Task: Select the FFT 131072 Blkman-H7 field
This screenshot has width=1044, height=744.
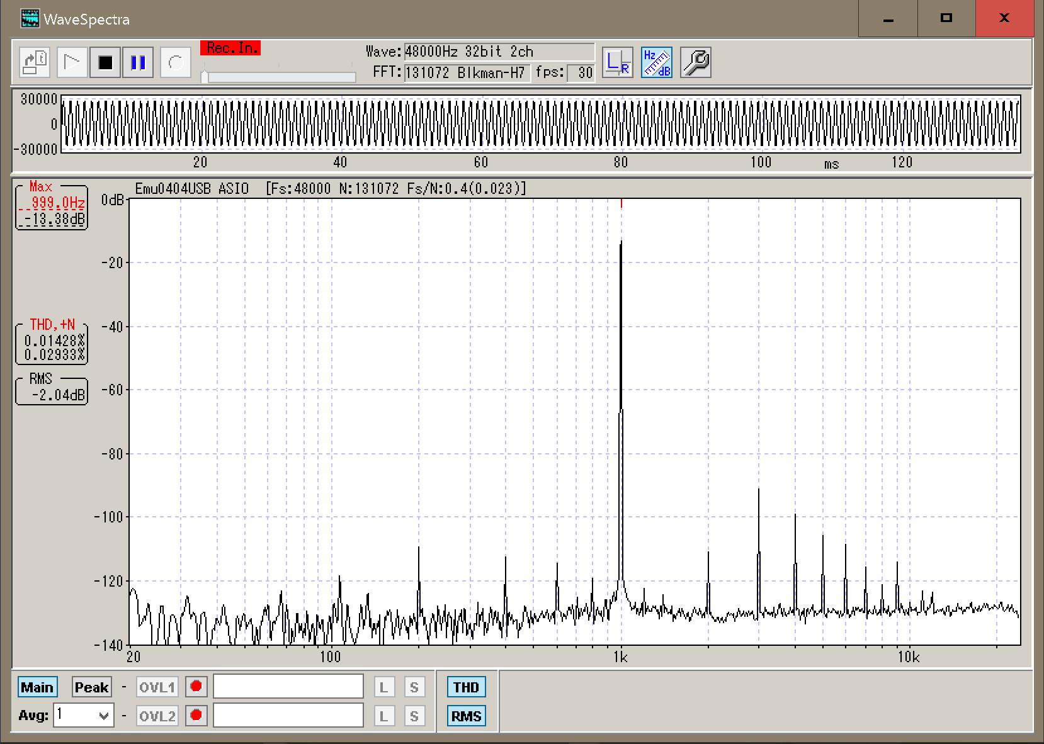Action: (467, 73)
